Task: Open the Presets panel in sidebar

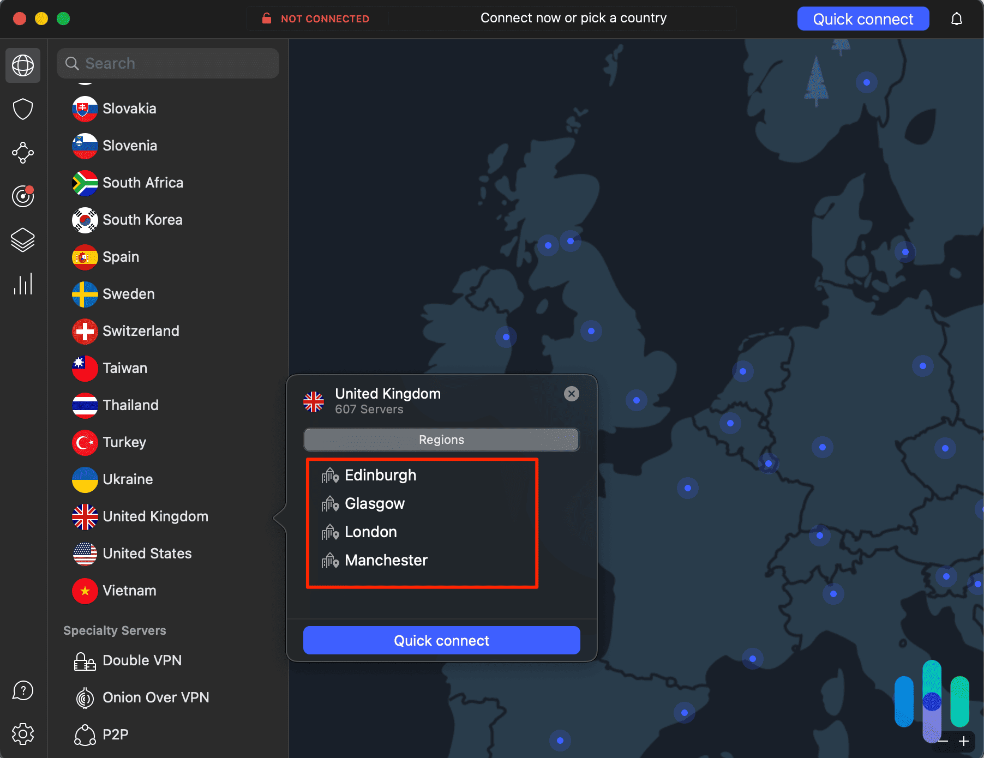Action: [22, 240]
